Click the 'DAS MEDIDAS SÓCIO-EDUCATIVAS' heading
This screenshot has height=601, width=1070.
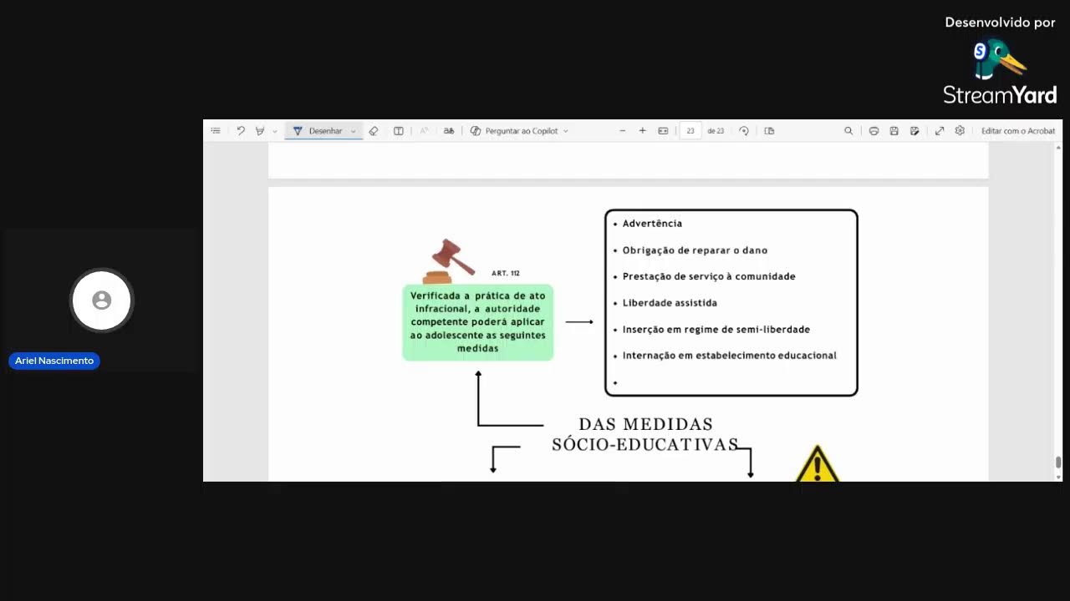[645, 435]
